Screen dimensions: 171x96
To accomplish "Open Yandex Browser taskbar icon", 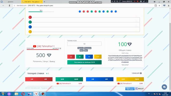I will pos(36,94).
